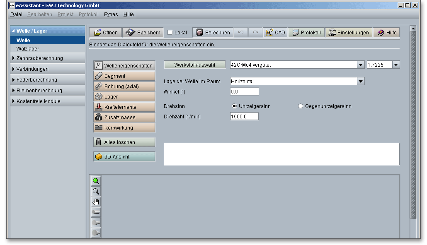
Task: Open the Kraftelemente force elements panel
Action: 124,107
